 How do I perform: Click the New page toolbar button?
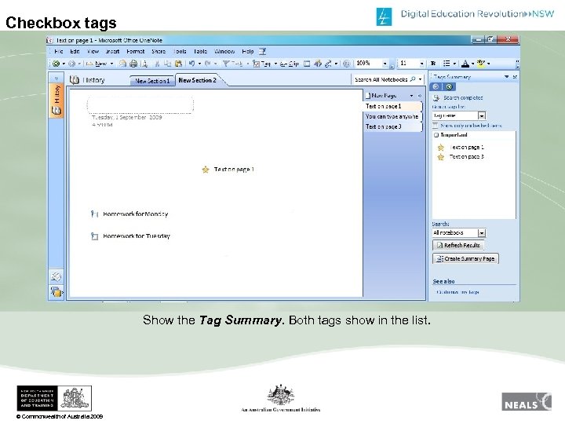(97, 64)
